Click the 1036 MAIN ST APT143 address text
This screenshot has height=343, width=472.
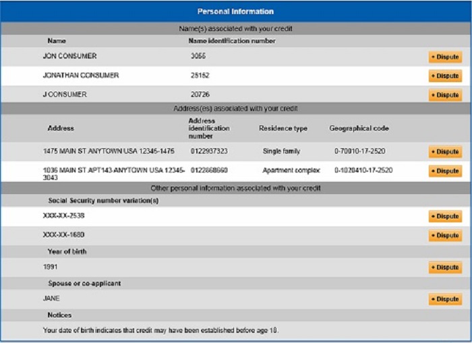click(114, 174)
